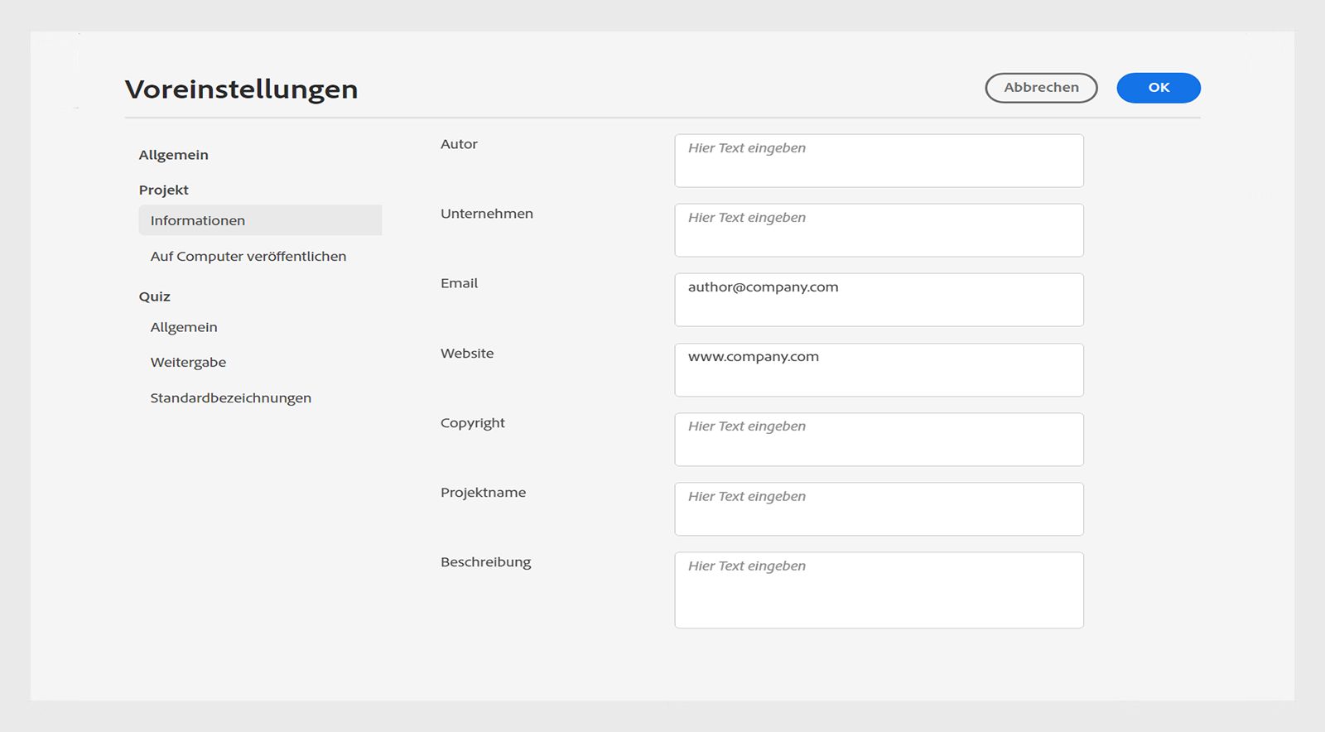Select the Projekt section heading
The height and width of the screenshot is (732, 1325).
[164, 190]
